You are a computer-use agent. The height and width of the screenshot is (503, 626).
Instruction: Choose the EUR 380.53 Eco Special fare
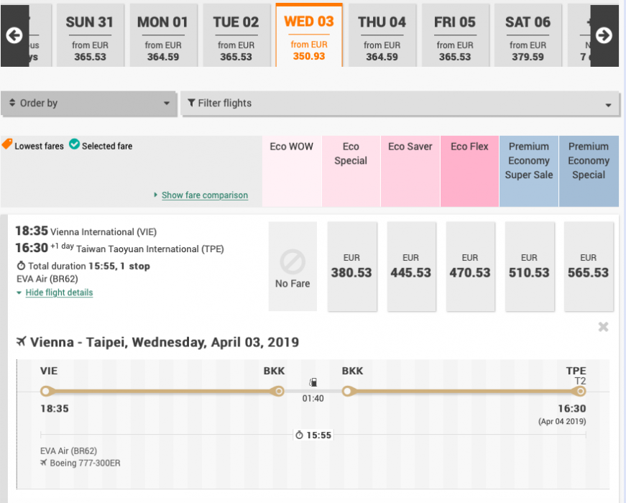(351, 266)
